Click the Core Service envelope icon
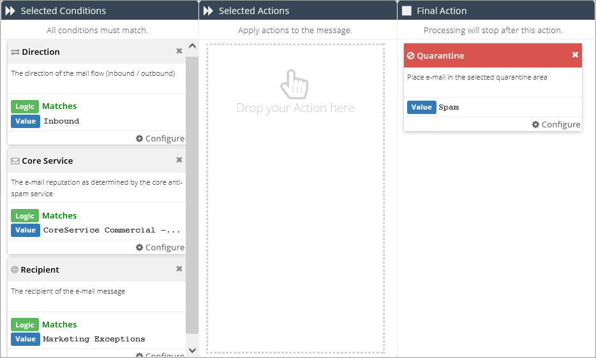The height and width of the screenshot is (358, 596). click(x=15, y=161)
